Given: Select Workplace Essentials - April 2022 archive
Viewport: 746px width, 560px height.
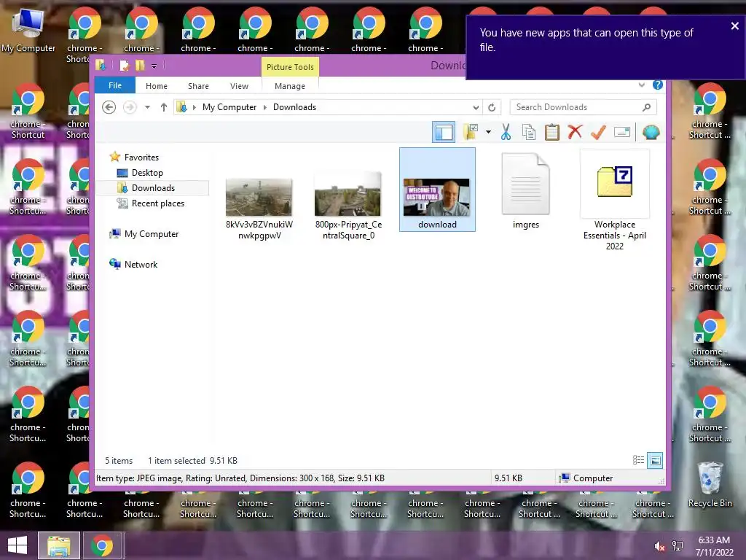Looking at the screenshot, I should pyautogui.click(x=615, y=201).
